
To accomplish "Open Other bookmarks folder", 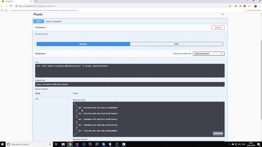I will pyautogui.click(x=253, y=10).
